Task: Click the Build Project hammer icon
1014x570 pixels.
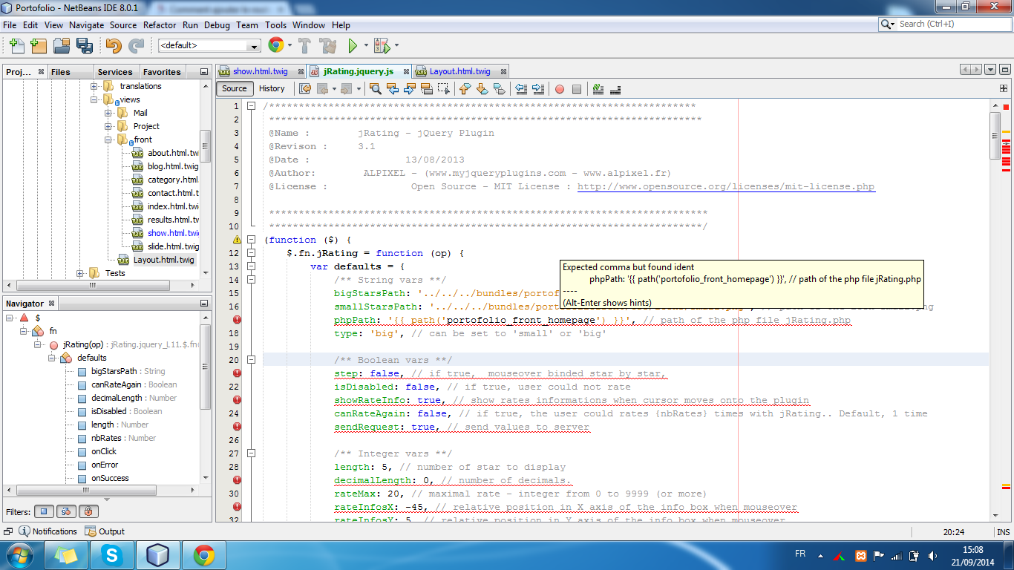Action: 304,46
